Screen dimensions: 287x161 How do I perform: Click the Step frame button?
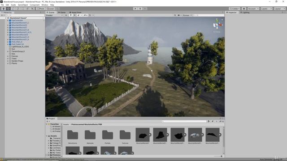click(145, 8)
